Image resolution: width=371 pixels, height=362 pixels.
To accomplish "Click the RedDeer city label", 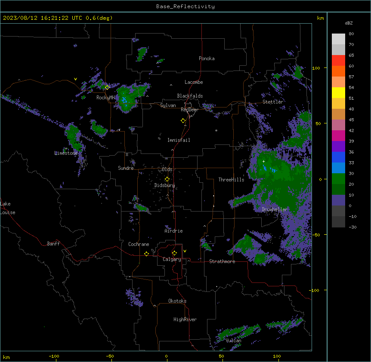I will click(190, 110).
